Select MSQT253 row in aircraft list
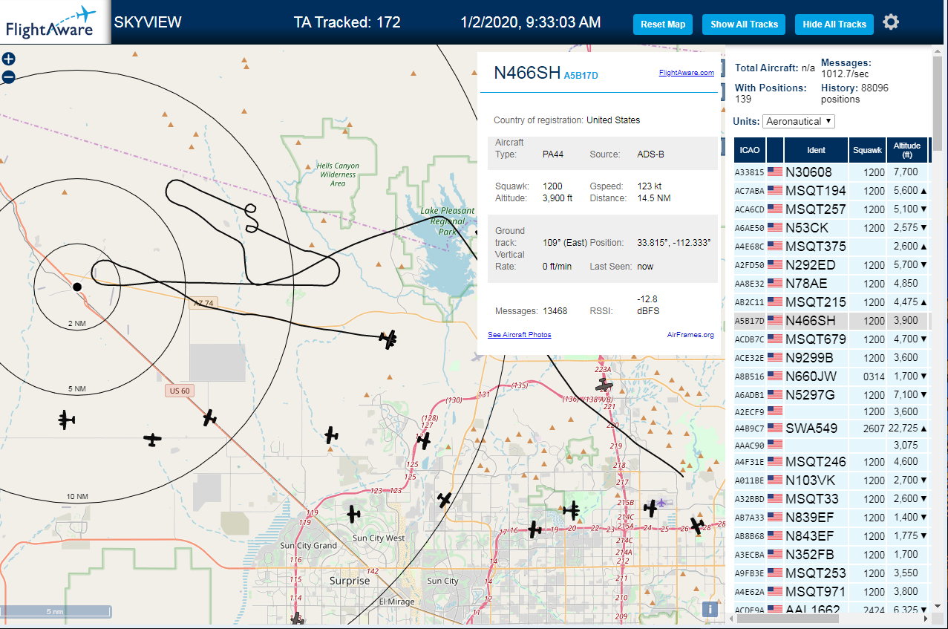The image size is (948, 629). 832,573
